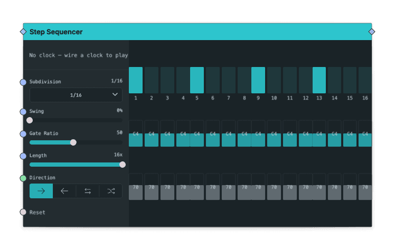The width and height of the screenshot is (395, 250).
Task: Click the Swing input port
Action: pyautogui.click(x=23, y=112)
